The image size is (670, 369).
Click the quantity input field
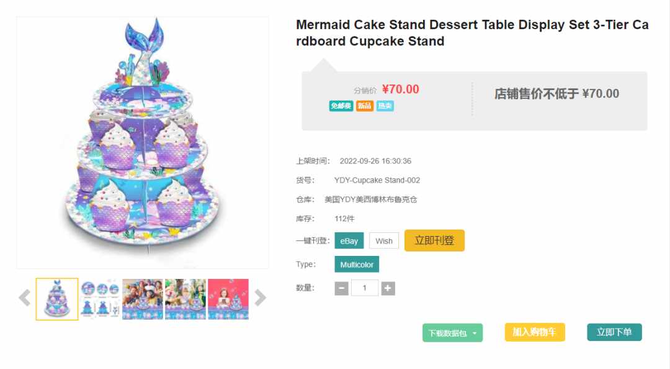[365, 288]
